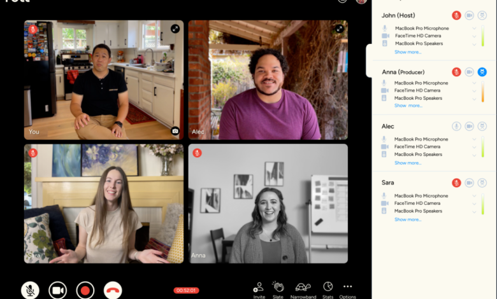Select Alec's video thumbnail
This screenshot has width=497, height=299.
click(268, 80)
